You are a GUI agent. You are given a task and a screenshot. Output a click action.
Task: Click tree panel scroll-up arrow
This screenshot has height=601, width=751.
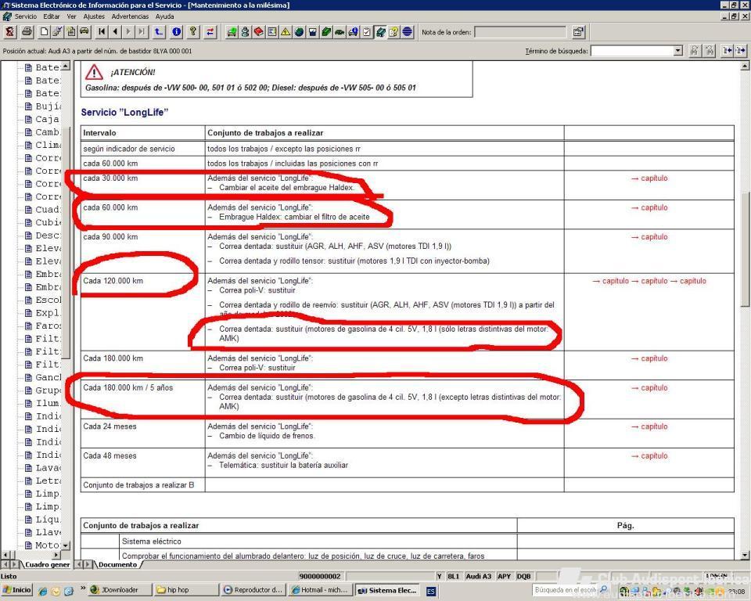(66, 66)
